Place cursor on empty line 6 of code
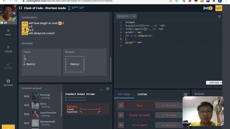This screenshot has height=129, width=230. tap(173, 39)
